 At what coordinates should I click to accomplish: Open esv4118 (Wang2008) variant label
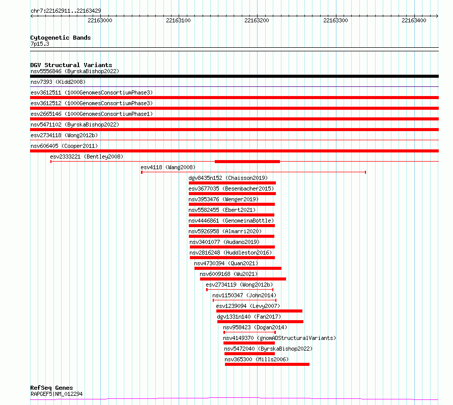[168, 167]
